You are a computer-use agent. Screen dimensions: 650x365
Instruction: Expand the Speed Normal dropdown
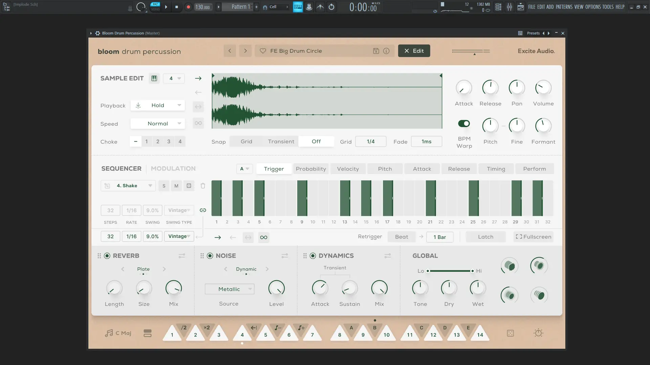pos(158,124)
